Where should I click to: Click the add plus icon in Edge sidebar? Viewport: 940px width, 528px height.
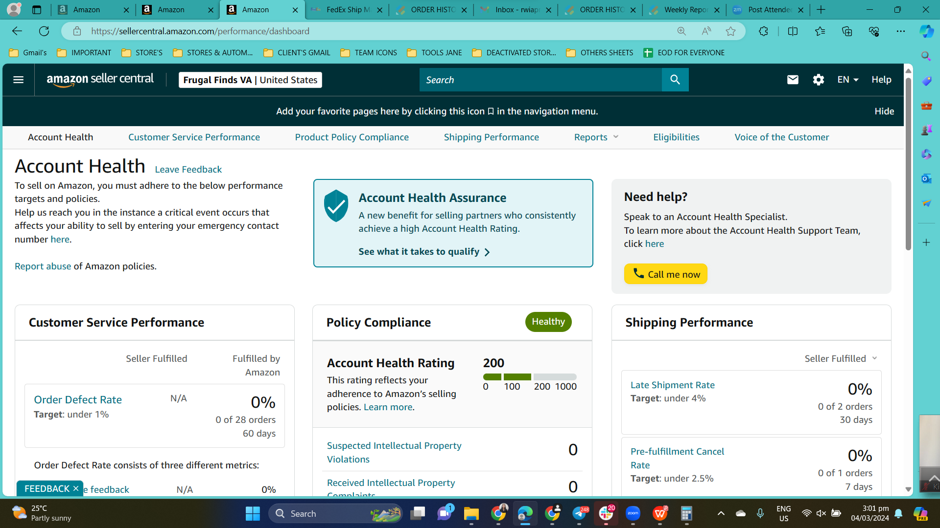tap(926, 242)
